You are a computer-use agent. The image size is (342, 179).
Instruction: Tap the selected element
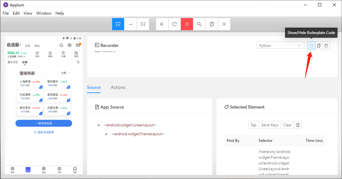[x=253, y=125]
